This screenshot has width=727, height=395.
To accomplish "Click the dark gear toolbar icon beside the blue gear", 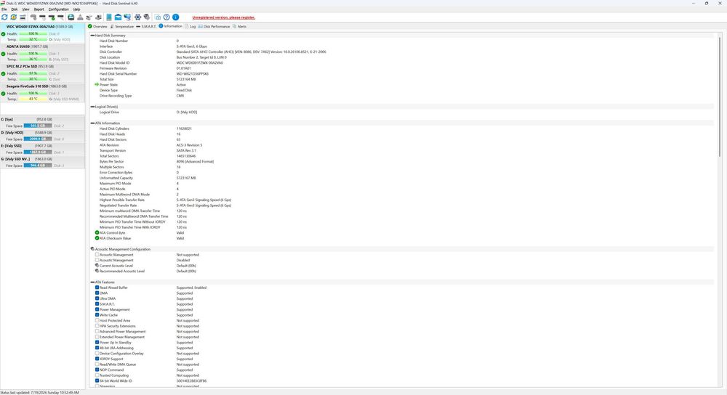I will click(x=147, y=17).
